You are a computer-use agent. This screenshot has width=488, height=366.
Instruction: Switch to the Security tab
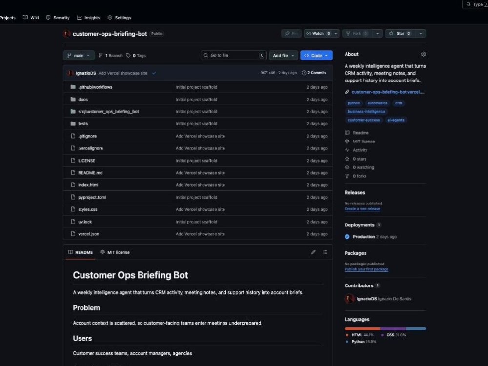coord(58,18)
